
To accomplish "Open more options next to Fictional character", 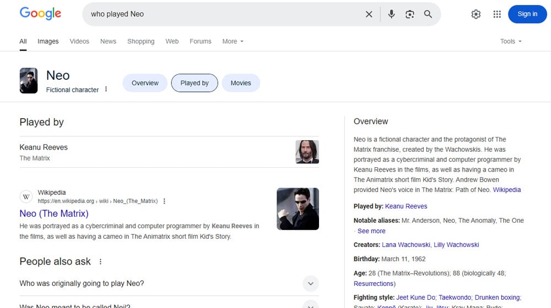I will click(106, 89).
